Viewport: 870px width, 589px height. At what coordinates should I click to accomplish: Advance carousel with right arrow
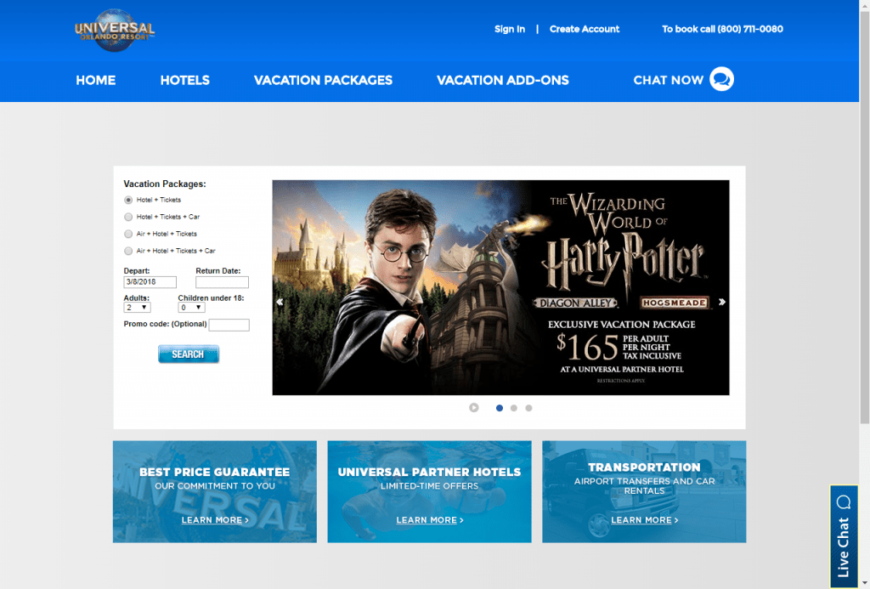[722, 302]
